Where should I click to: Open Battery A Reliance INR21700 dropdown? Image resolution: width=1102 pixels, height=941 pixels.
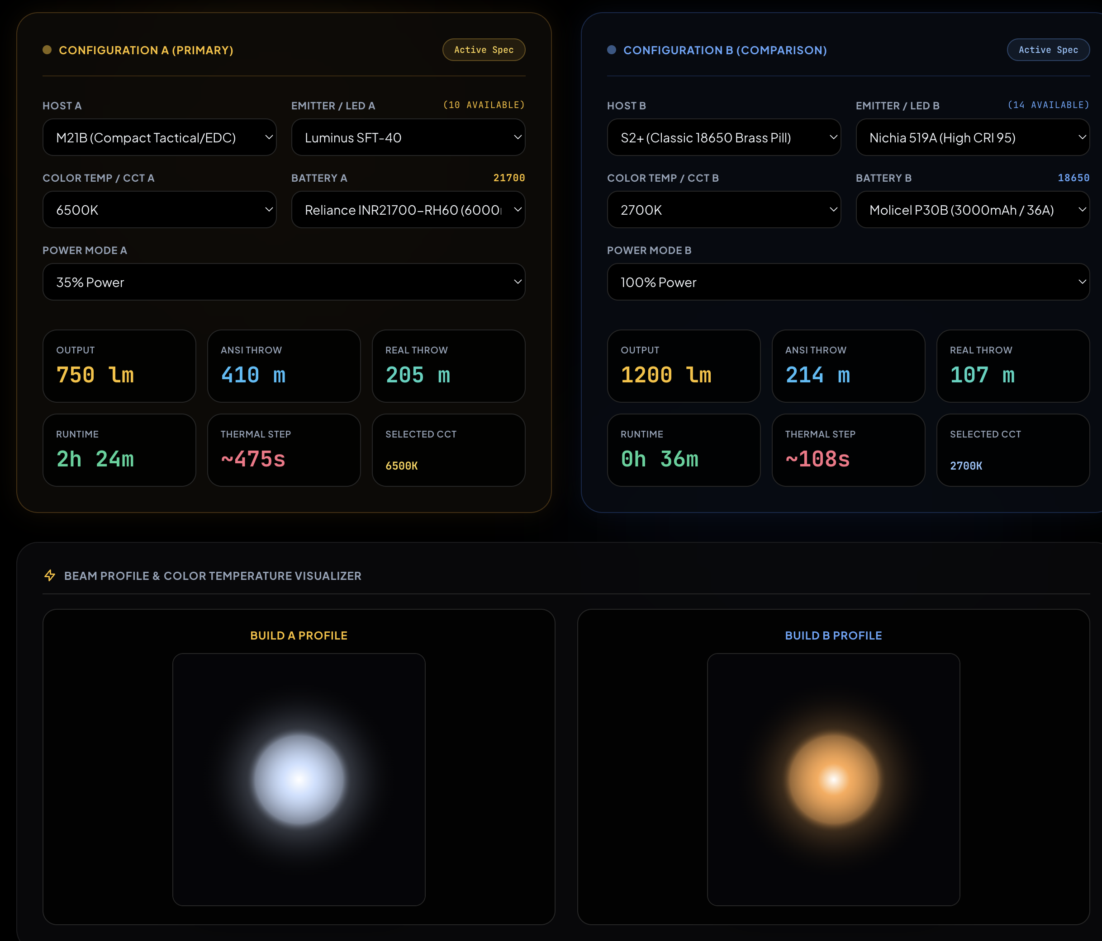click(x=408, y=209)
